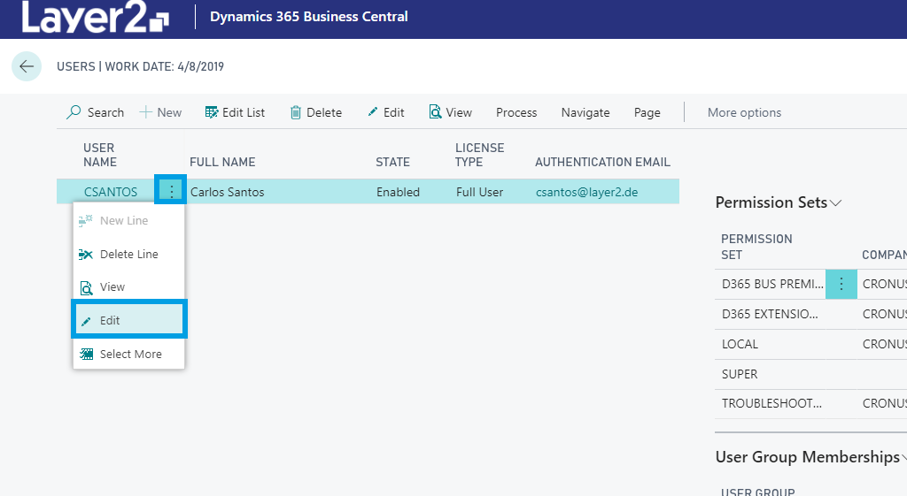The image size is (907, 496).
Task: Click the Edit List toolbar icon
Action: click(x=212, y=112)
